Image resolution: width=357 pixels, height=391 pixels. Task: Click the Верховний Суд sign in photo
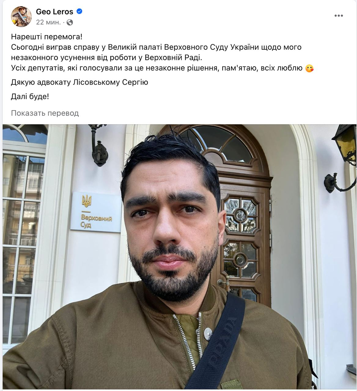[x=96, y=212]
